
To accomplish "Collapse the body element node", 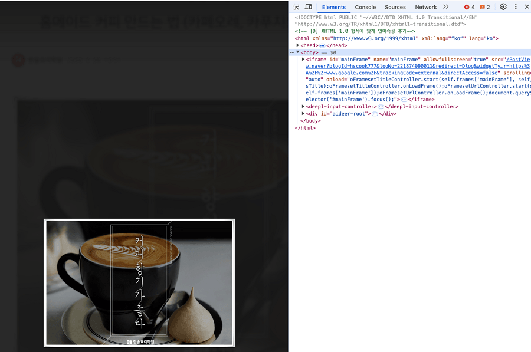I will click(x=298, y=52).
